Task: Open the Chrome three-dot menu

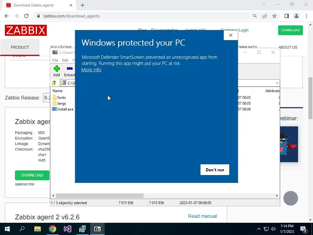Action: click(306, 16)
